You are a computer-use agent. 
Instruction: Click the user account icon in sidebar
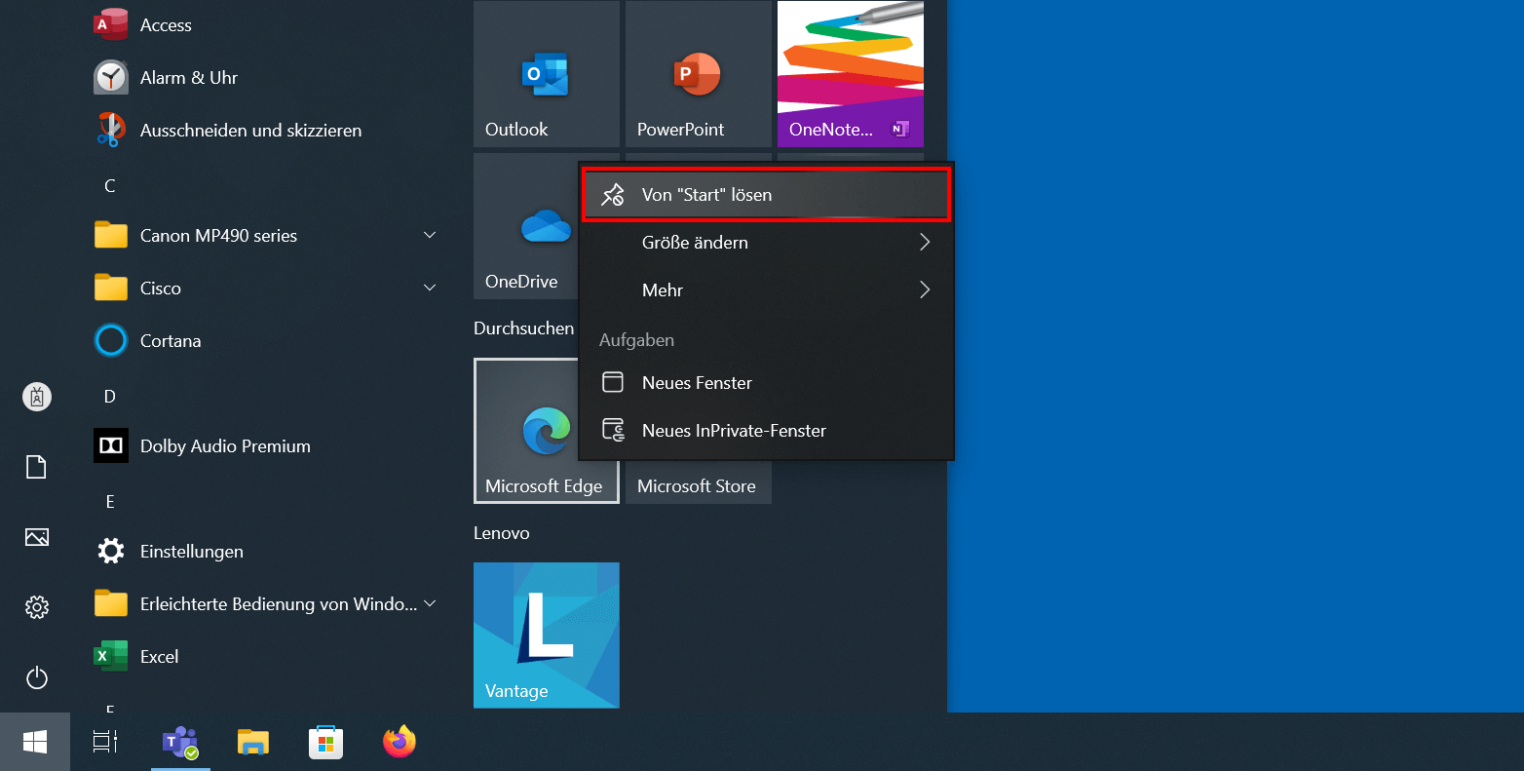point(37,397)
